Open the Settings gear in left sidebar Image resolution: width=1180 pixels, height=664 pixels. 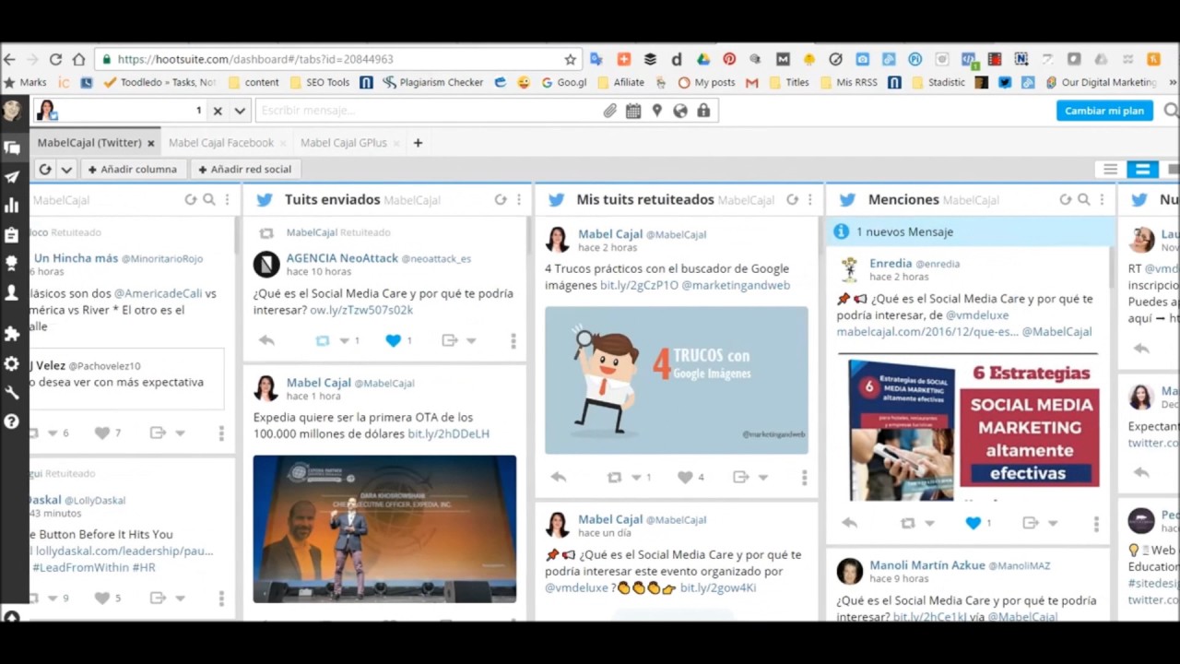coord(11,363)
